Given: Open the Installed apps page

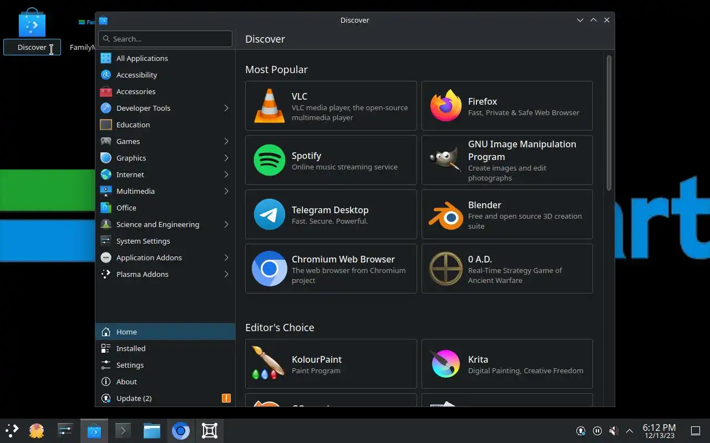Looking at the screenshot, I should [165, 348].
